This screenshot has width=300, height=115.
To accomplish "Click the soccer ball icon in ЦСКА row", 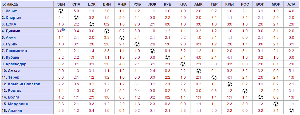I will pos(92,24).
